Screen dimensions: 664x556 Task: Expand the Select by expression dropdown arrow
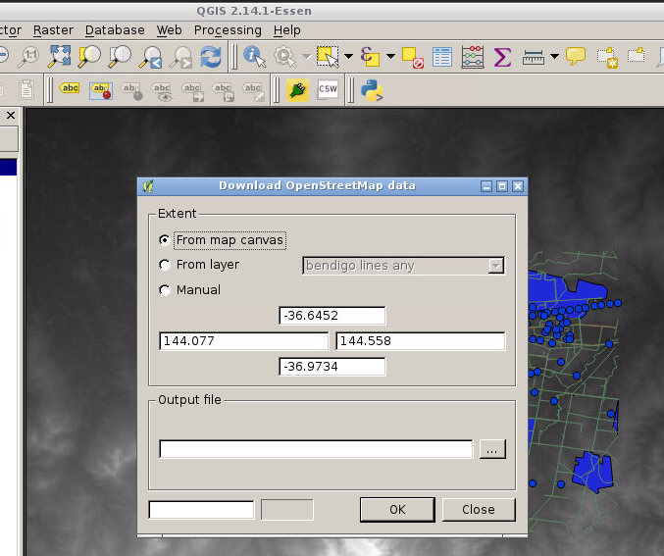click(390, 56)
